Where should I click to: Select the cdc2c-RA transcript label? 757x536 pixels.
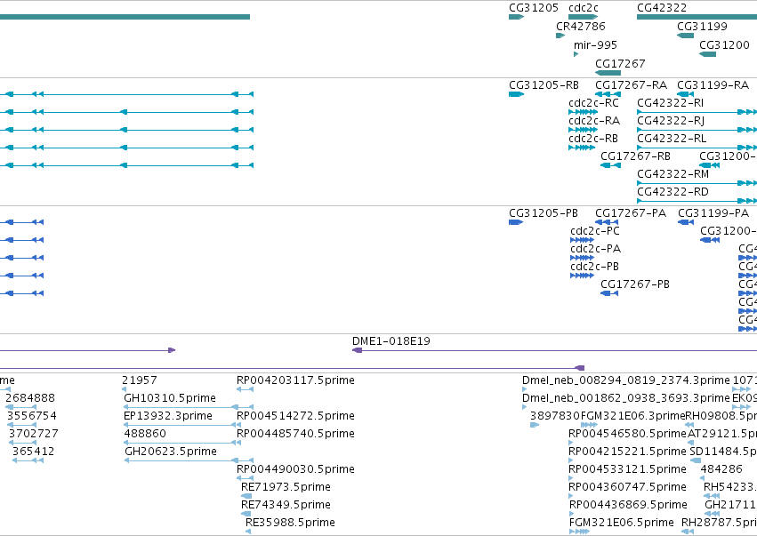click(x=594, y=121)
